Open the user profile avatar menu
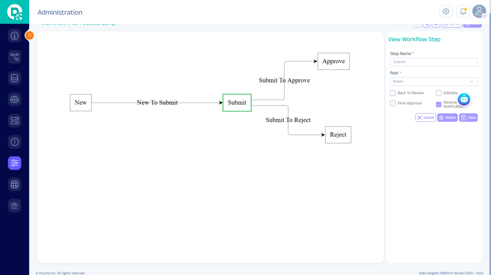The width and height of the screenshot is (491, 275). coord(479,11)
